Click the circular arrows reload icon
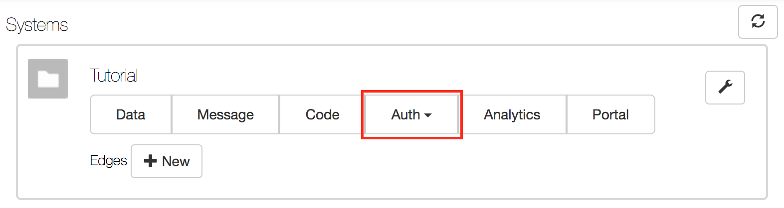The height and width of the screenshot is (208, 784). point(758,21)
